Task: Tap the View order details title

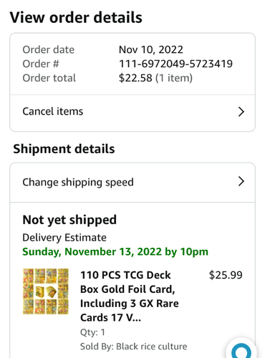Action: tap(76, 17)
